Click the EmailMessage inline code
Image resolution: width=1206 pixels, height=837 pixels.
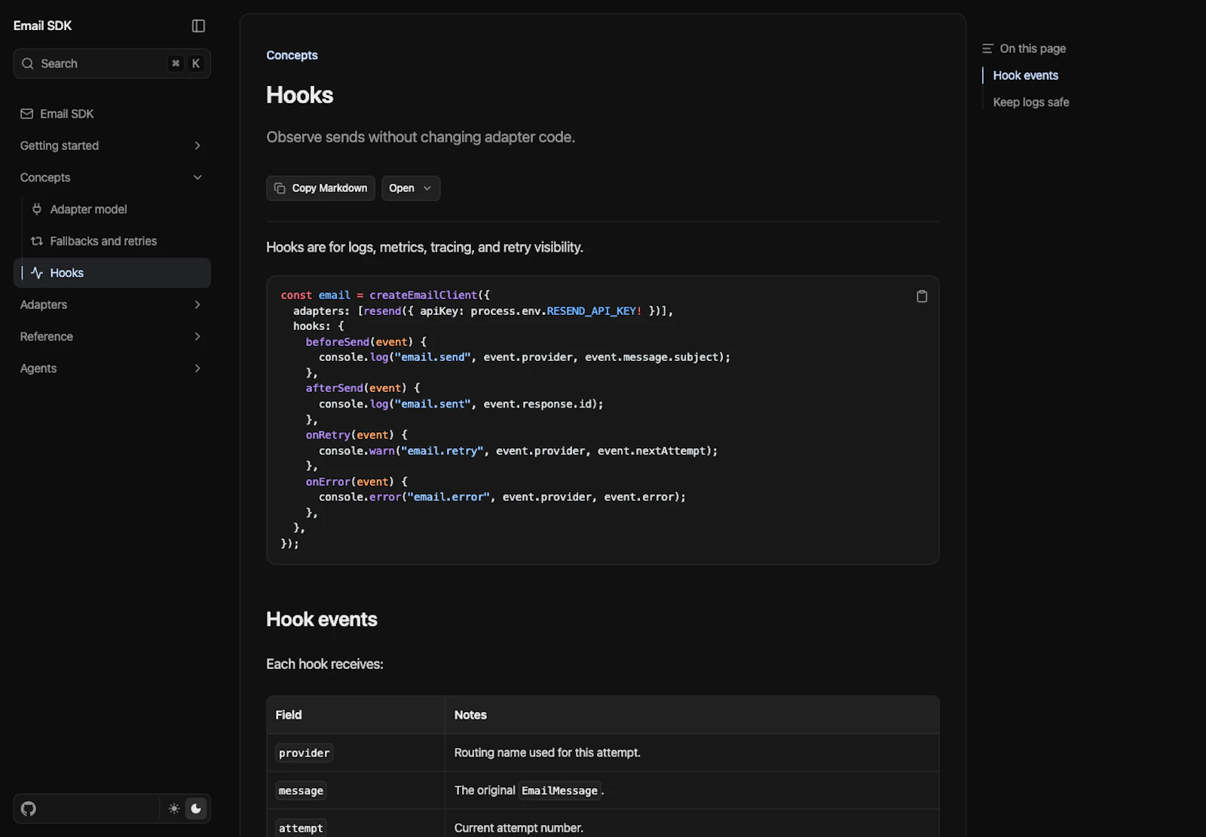tap(559, 790)
